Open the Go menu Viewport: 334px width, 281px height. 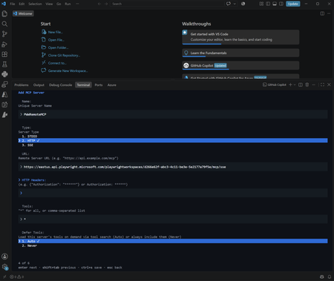click(x=59, y=4)
